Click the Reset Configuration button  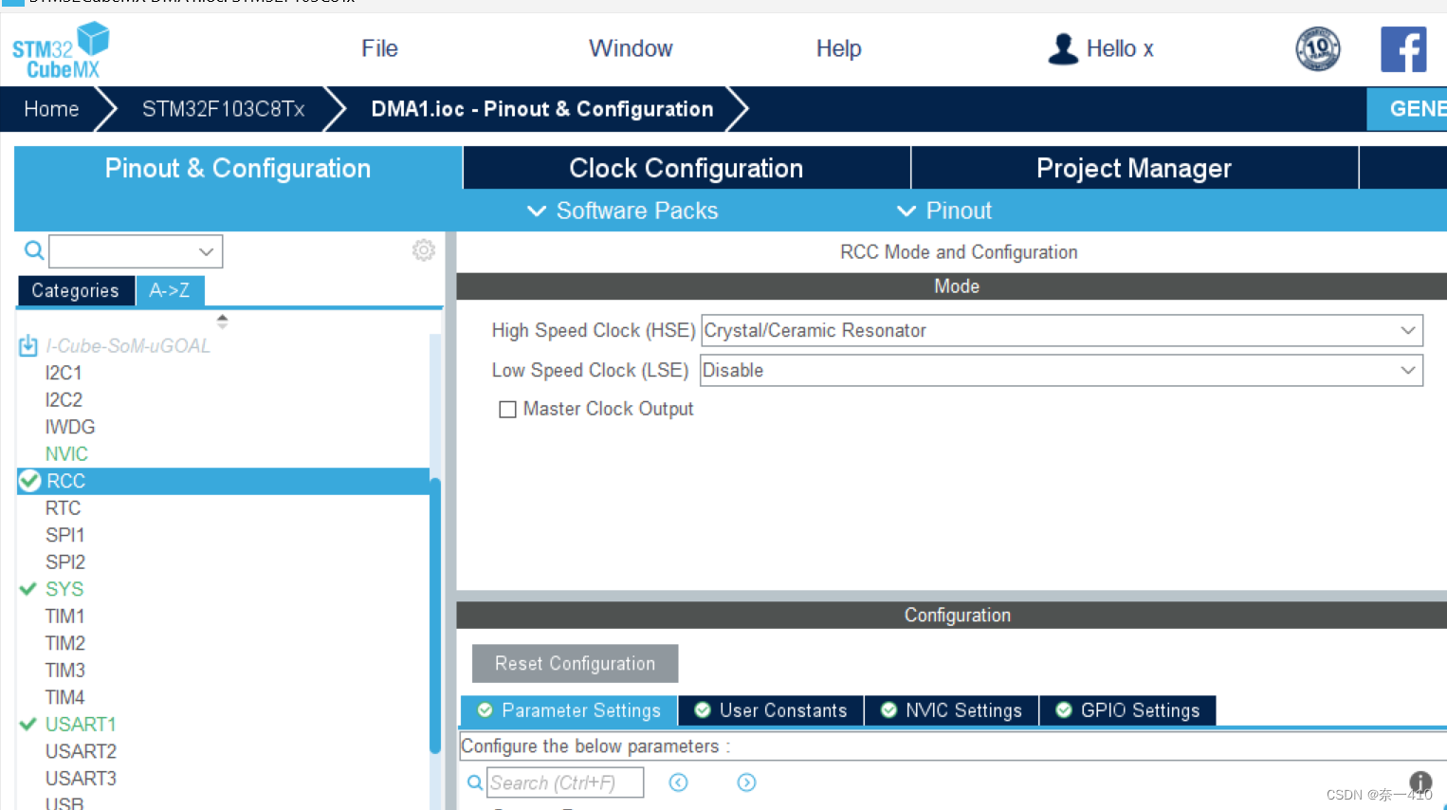575,663
